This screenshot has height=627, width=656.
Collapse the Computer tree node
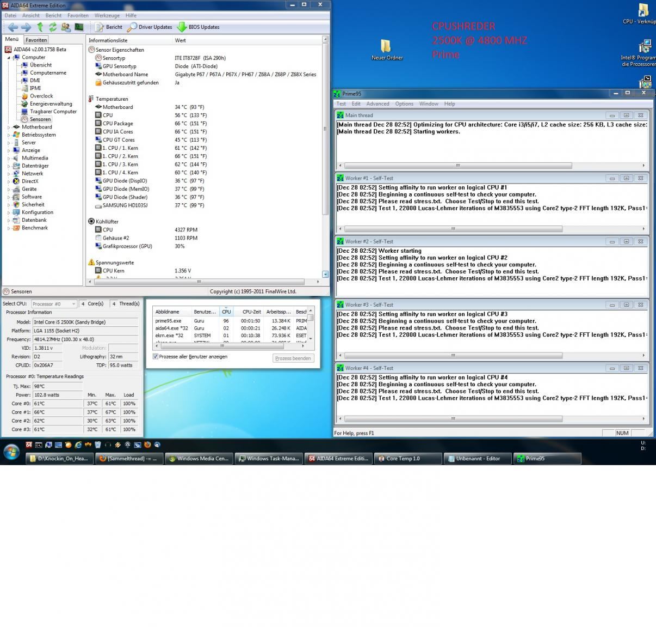[x=9, y=57]
